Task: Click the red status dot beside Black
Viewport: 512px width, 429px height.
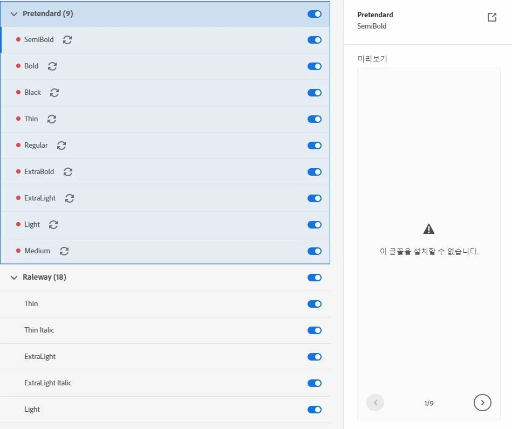Action: click(x=18, y=92)
